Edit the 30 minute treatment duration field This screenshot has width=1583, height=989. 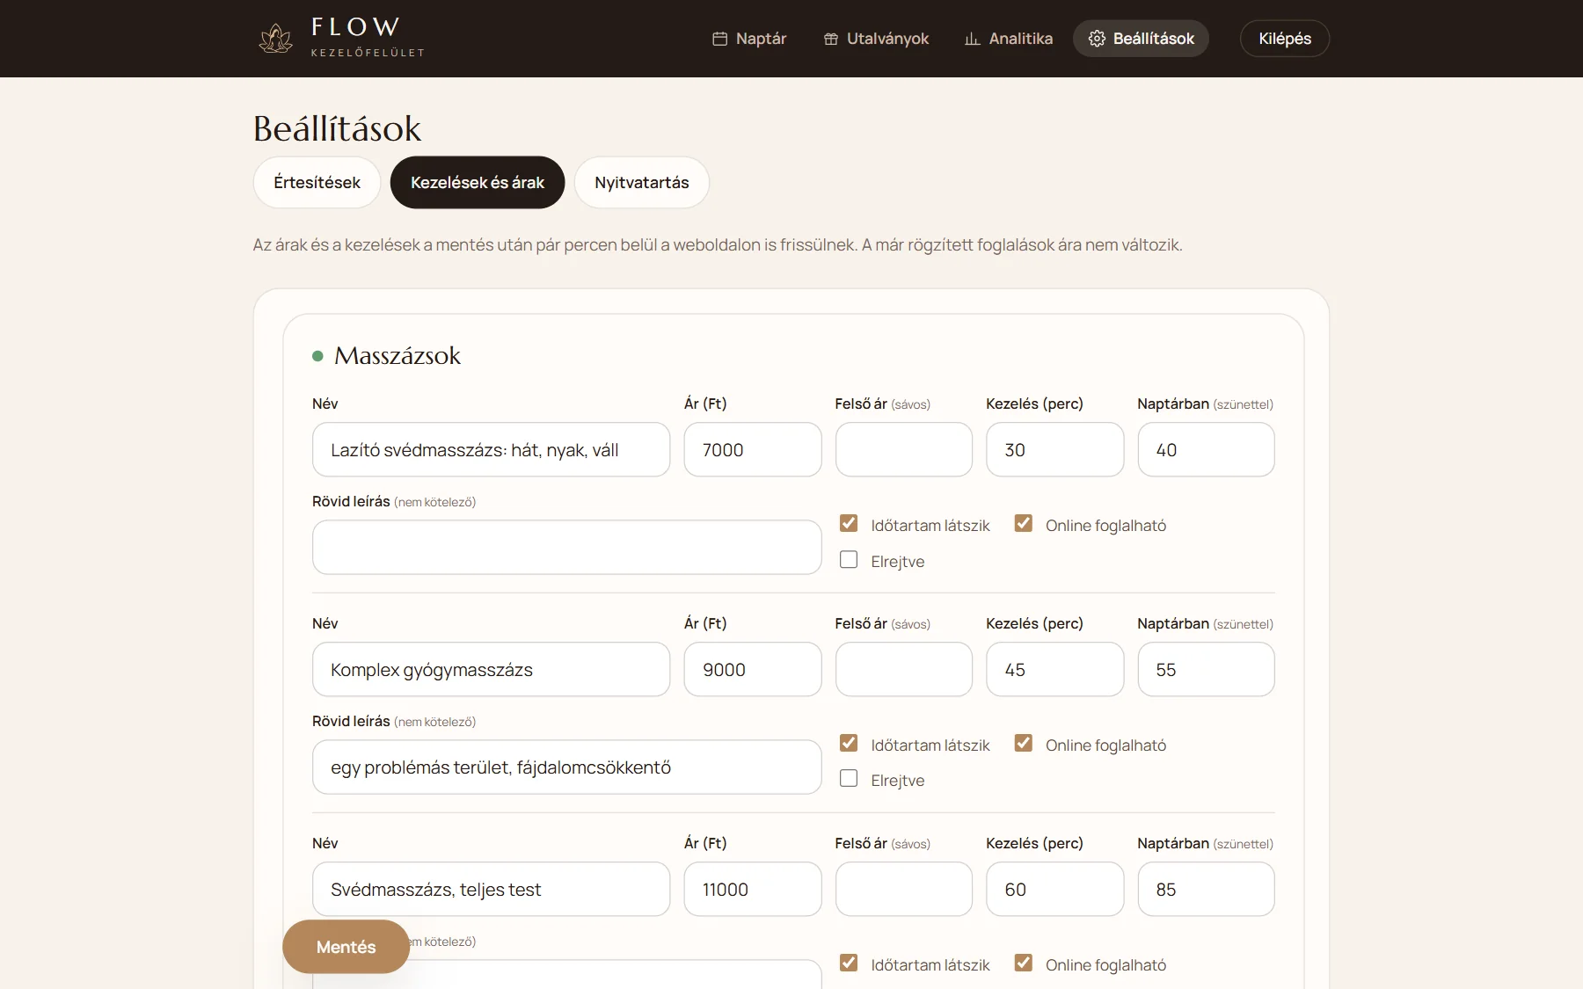(x=1055, y=450)
